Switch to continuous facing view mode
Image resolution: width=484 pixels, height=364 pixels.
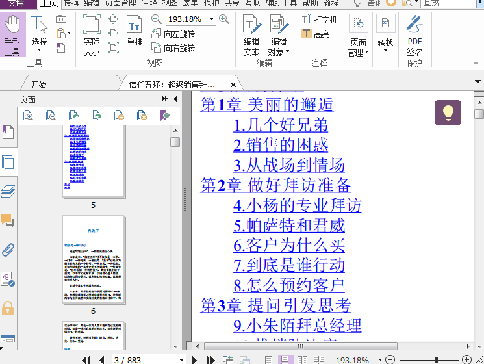tap(319, 359)
